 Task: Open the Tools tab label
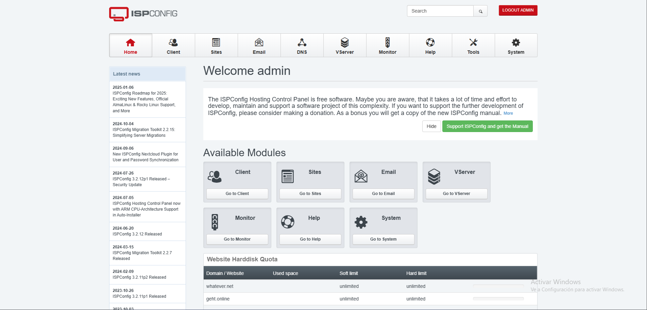coord(473,52)
